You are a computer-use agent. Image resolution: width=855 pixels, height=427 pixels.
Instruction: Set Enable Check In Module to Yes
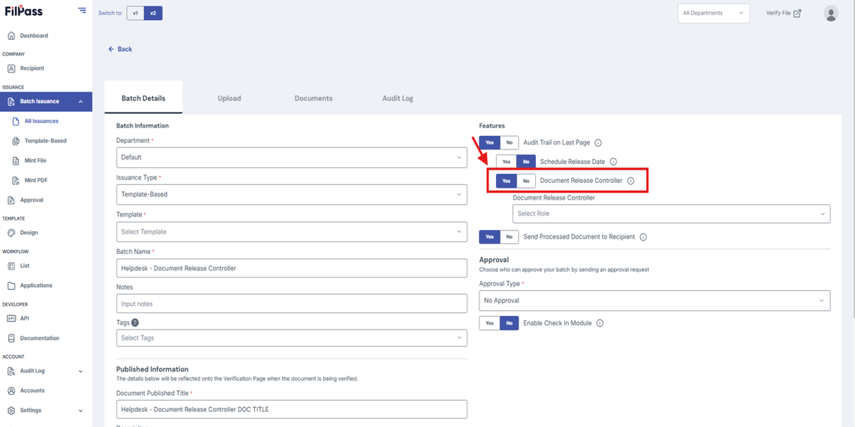click(489, 323)
